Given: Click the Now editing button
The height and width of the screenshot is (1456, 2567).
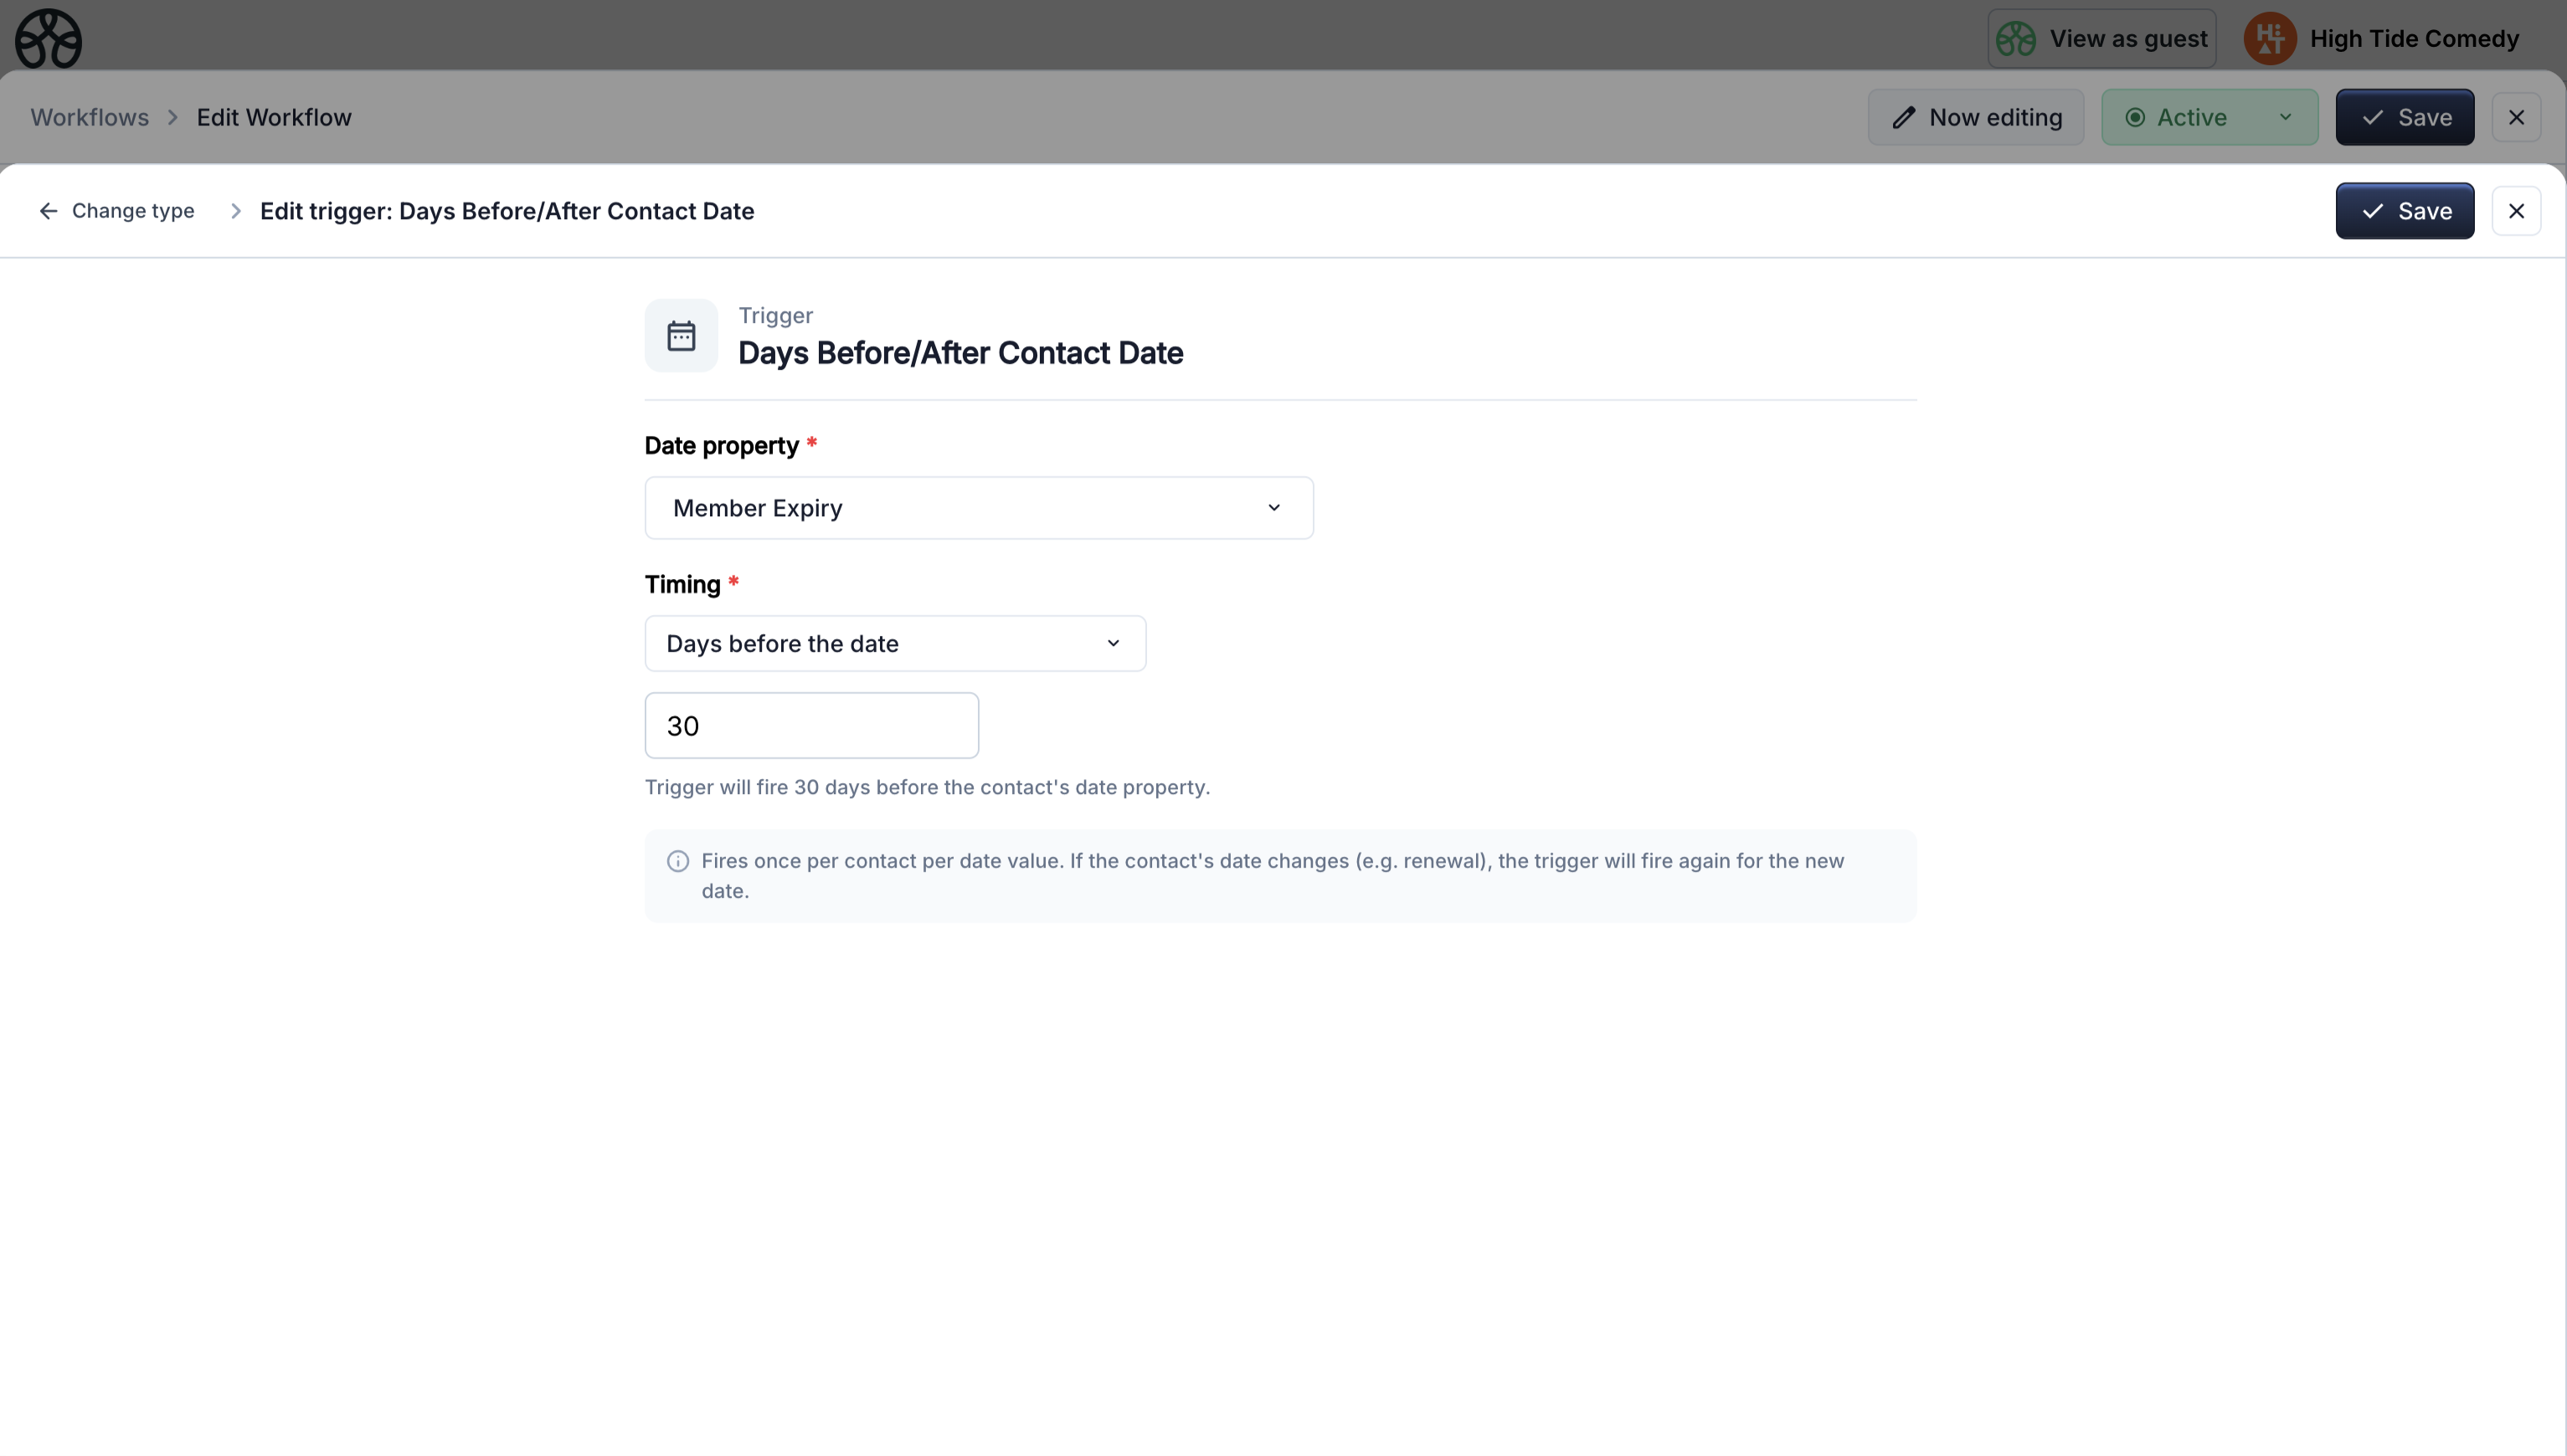Looking at the screenshot, I should [x=1976, y=118].
